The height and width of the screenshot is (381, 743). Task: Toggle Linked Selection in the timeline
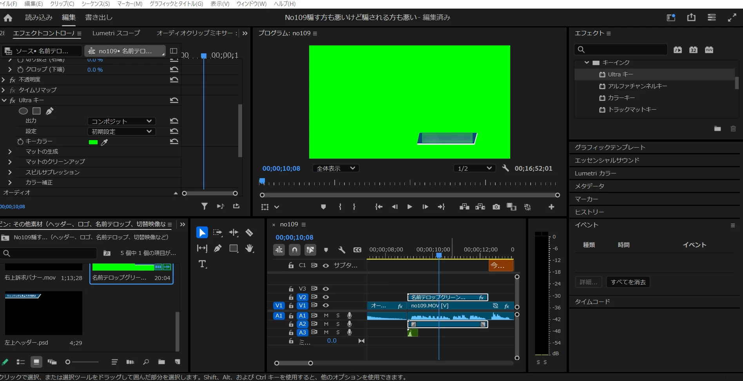310,250
